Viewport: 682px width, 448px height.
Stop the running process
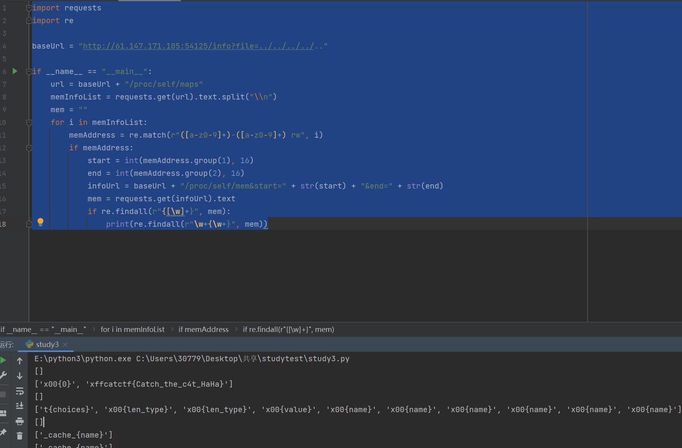click(3, 394)
